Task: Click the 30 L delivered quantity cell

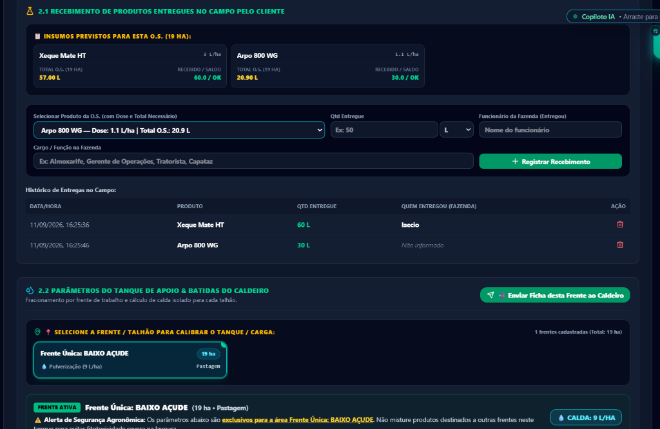Action: click(x=304, y=245)
